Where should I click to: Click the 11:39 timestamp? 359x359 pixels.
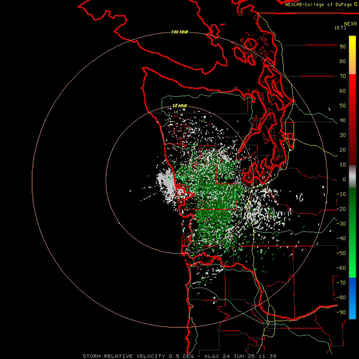268,356
